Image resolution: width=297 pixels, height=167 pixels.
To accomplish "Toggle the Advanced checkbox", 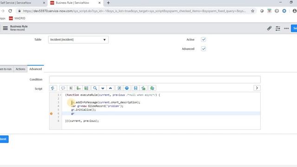I will click(x=203, y=49).
